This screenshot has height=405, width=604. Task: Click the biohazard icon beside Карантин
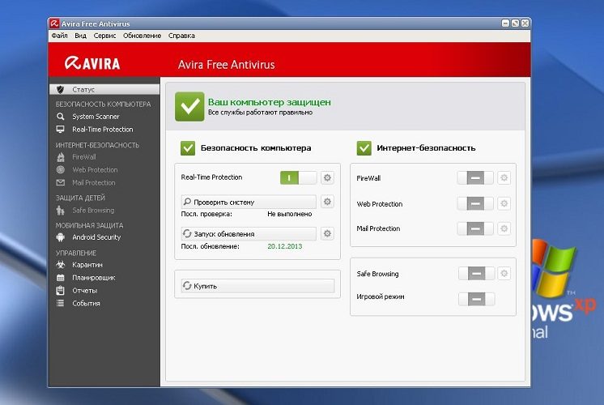60,265
